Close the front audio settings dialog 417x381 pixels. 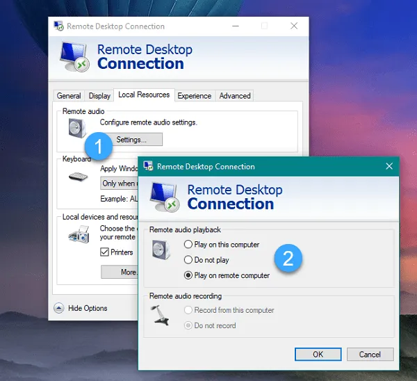click(x=389, y=166)
